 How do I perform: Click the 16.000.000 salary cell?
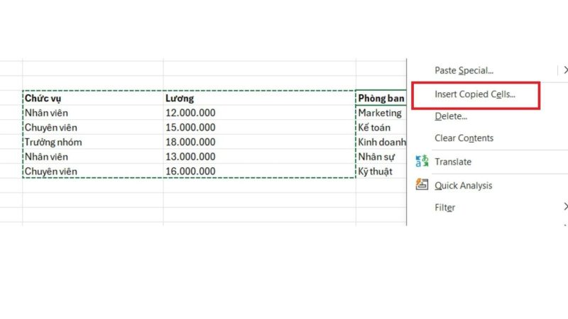click(259, 171)
